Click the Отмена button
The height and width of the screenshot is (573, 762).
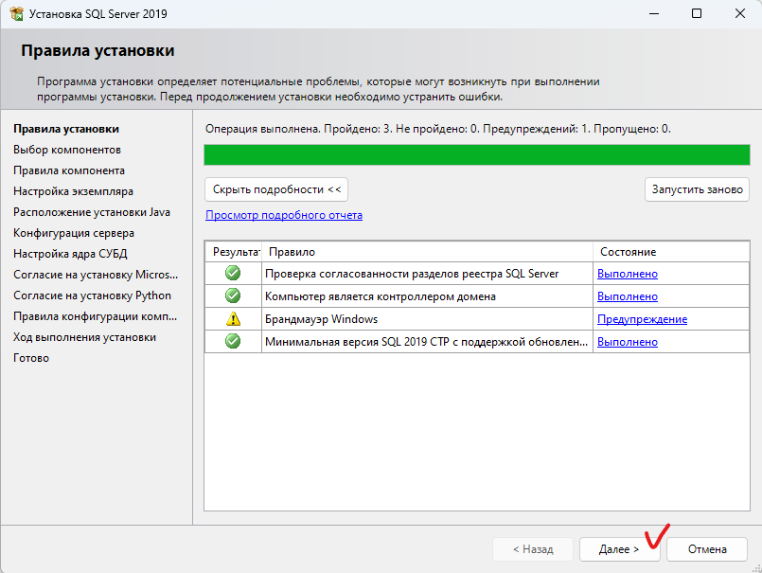707,549
